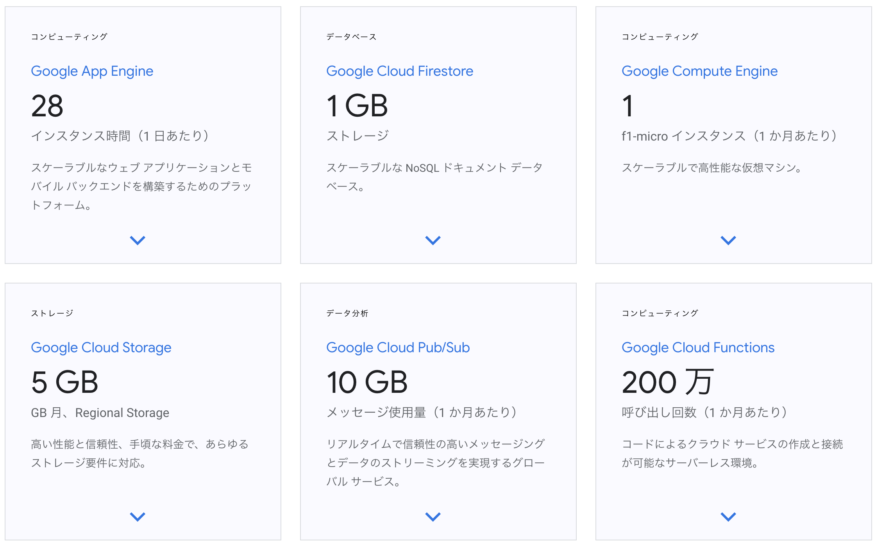This screenshot has height=549, width=876.
Task: Click the Pub/Sub description paragraph
Action: (436, 463)
